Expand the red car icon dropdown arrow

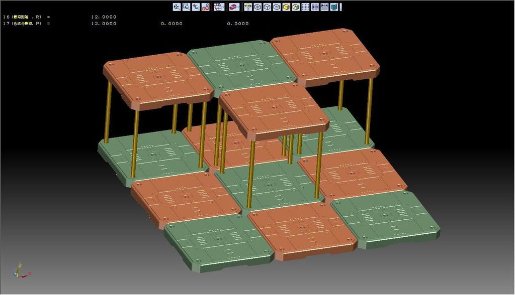coord(238,7)
